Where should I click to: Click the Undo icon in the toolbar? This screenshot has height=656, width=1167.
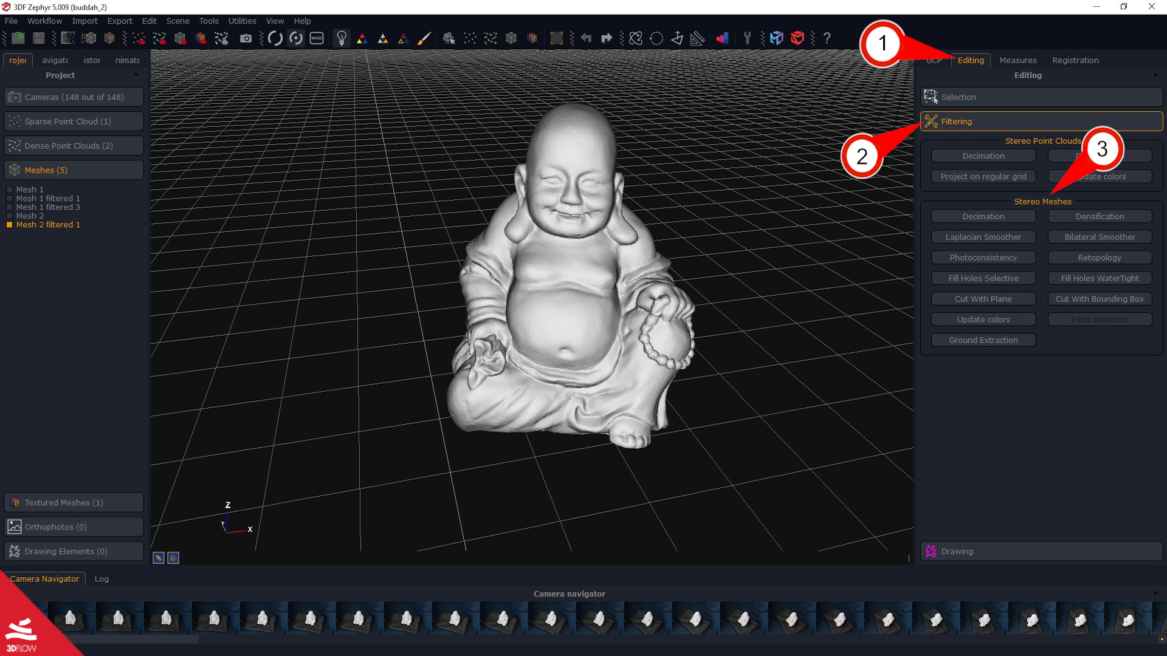(586, 38)
